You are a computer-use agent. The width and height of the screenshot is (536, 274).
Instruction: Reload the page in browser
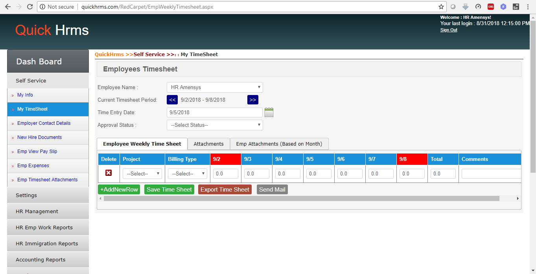(x=29, y=7)
